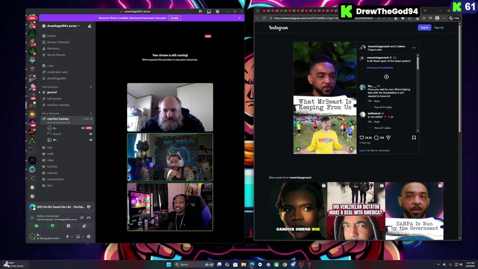Click the share paper-plane icon on reel
This screenshot has height=269, width=478.
[388, 137]
